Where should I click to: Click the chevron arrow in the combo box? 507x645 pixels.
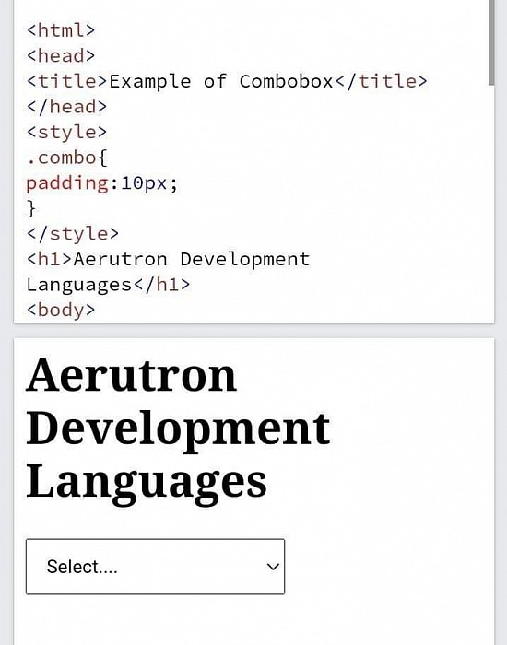pos(273,567)
